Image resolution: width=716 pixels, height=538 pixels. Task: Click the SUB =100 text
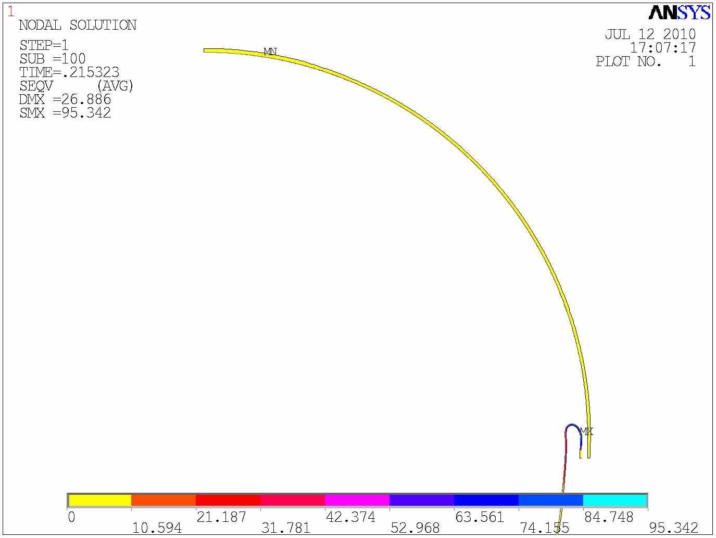click(53, 58)
